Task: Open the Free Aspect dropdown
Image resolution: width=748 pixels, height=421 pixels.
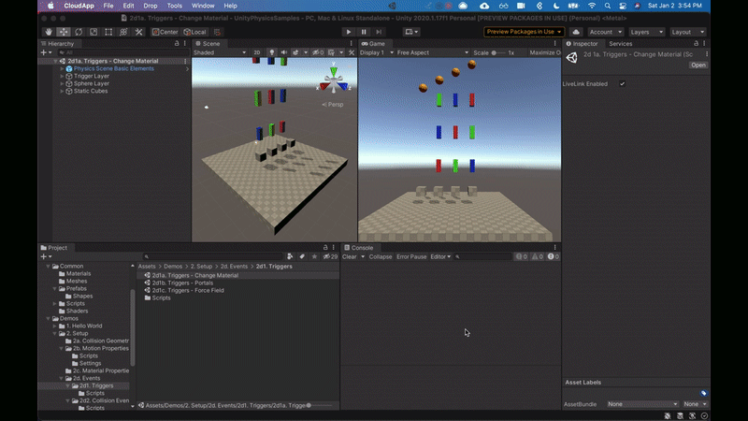Action: pyautogui.click(x=433, y=52)
